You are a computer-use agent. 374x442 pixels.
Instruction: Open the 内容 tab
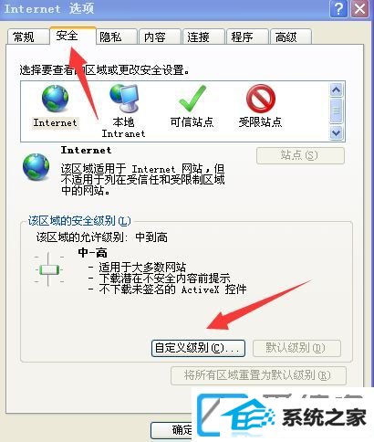(154, 37)
